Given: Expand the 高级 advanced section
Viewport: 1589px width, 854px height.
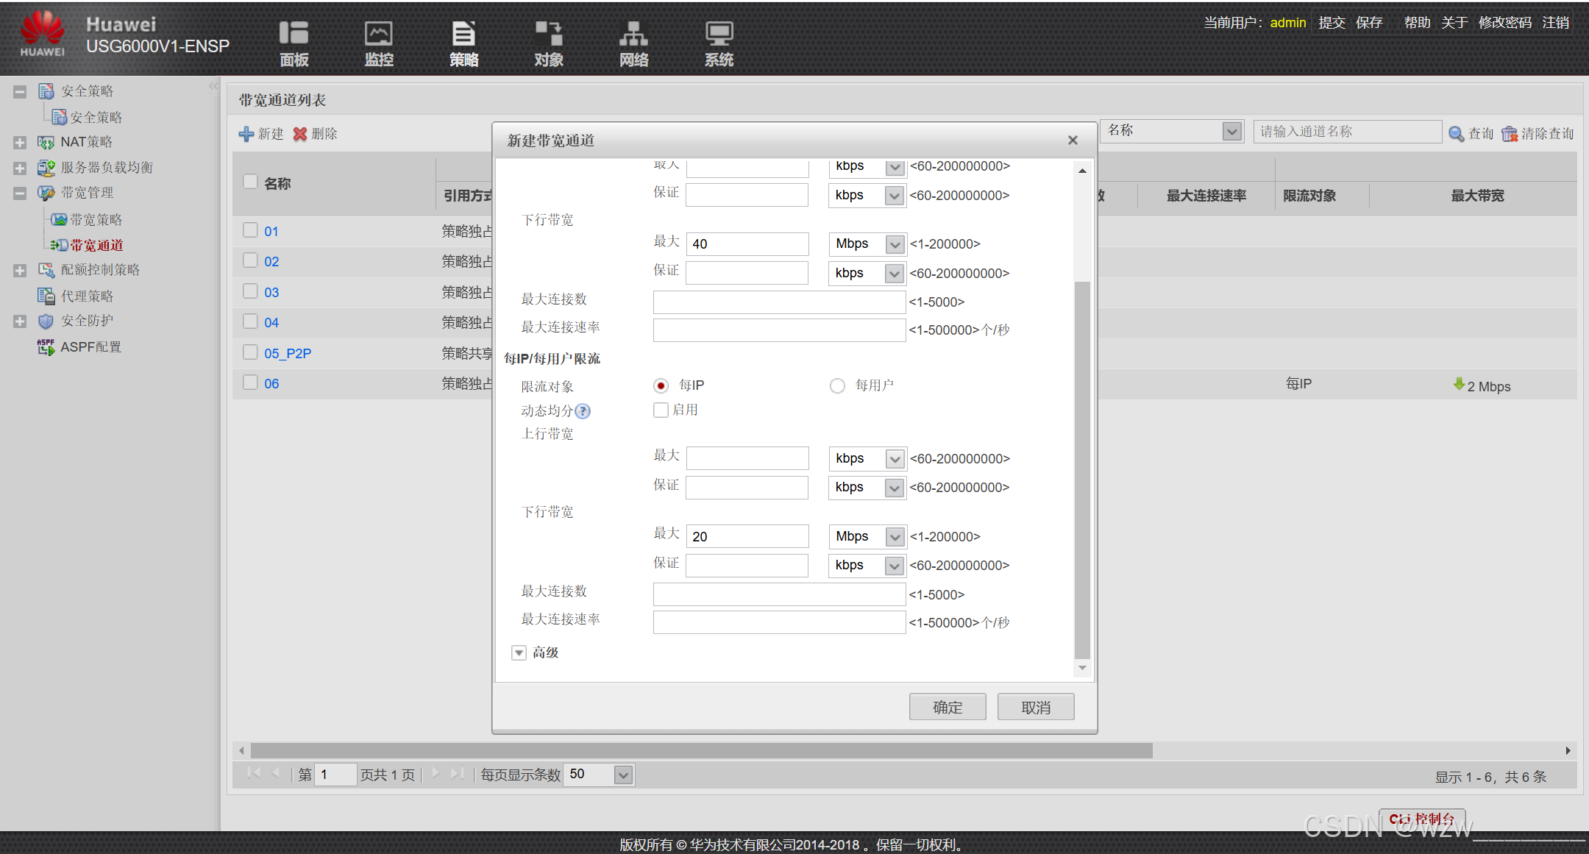Looking at the screenshot, I should pyautogui.click(x=519, y=652).
